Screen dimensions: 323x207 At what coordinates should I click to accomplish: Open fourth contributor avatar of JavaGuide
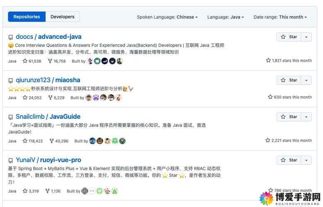click(115, 141)
